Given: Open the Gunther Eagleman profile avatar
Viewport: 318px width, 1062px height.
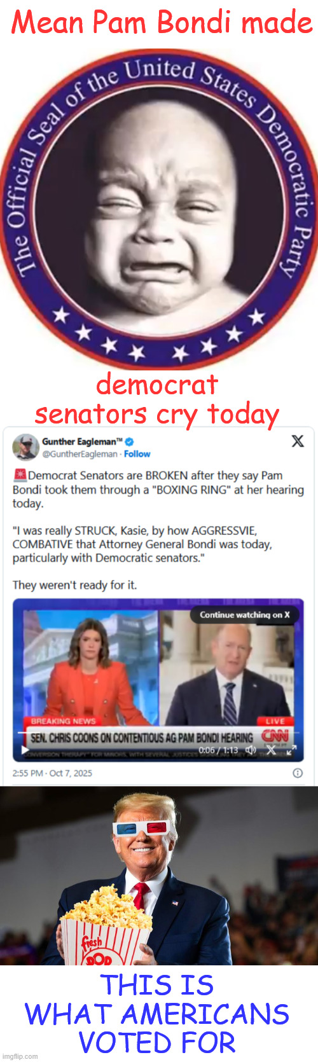Looking at the screenshot, I should [x=25, y=447].
